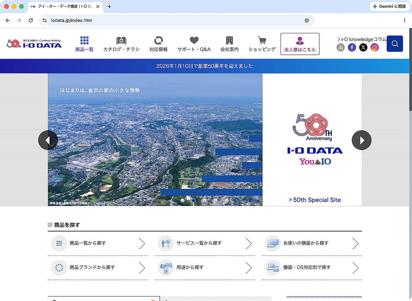The width and height of the screenshot is (412, 301).
Task: Open the sitemap gray circle icon
Action: pyautogui.click(x=341, y=48)
